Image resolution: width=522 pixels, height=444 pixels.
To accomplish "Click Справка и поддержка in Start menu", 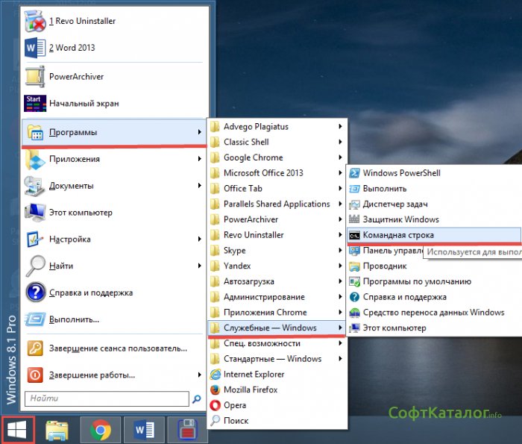I will pos(90,293).
